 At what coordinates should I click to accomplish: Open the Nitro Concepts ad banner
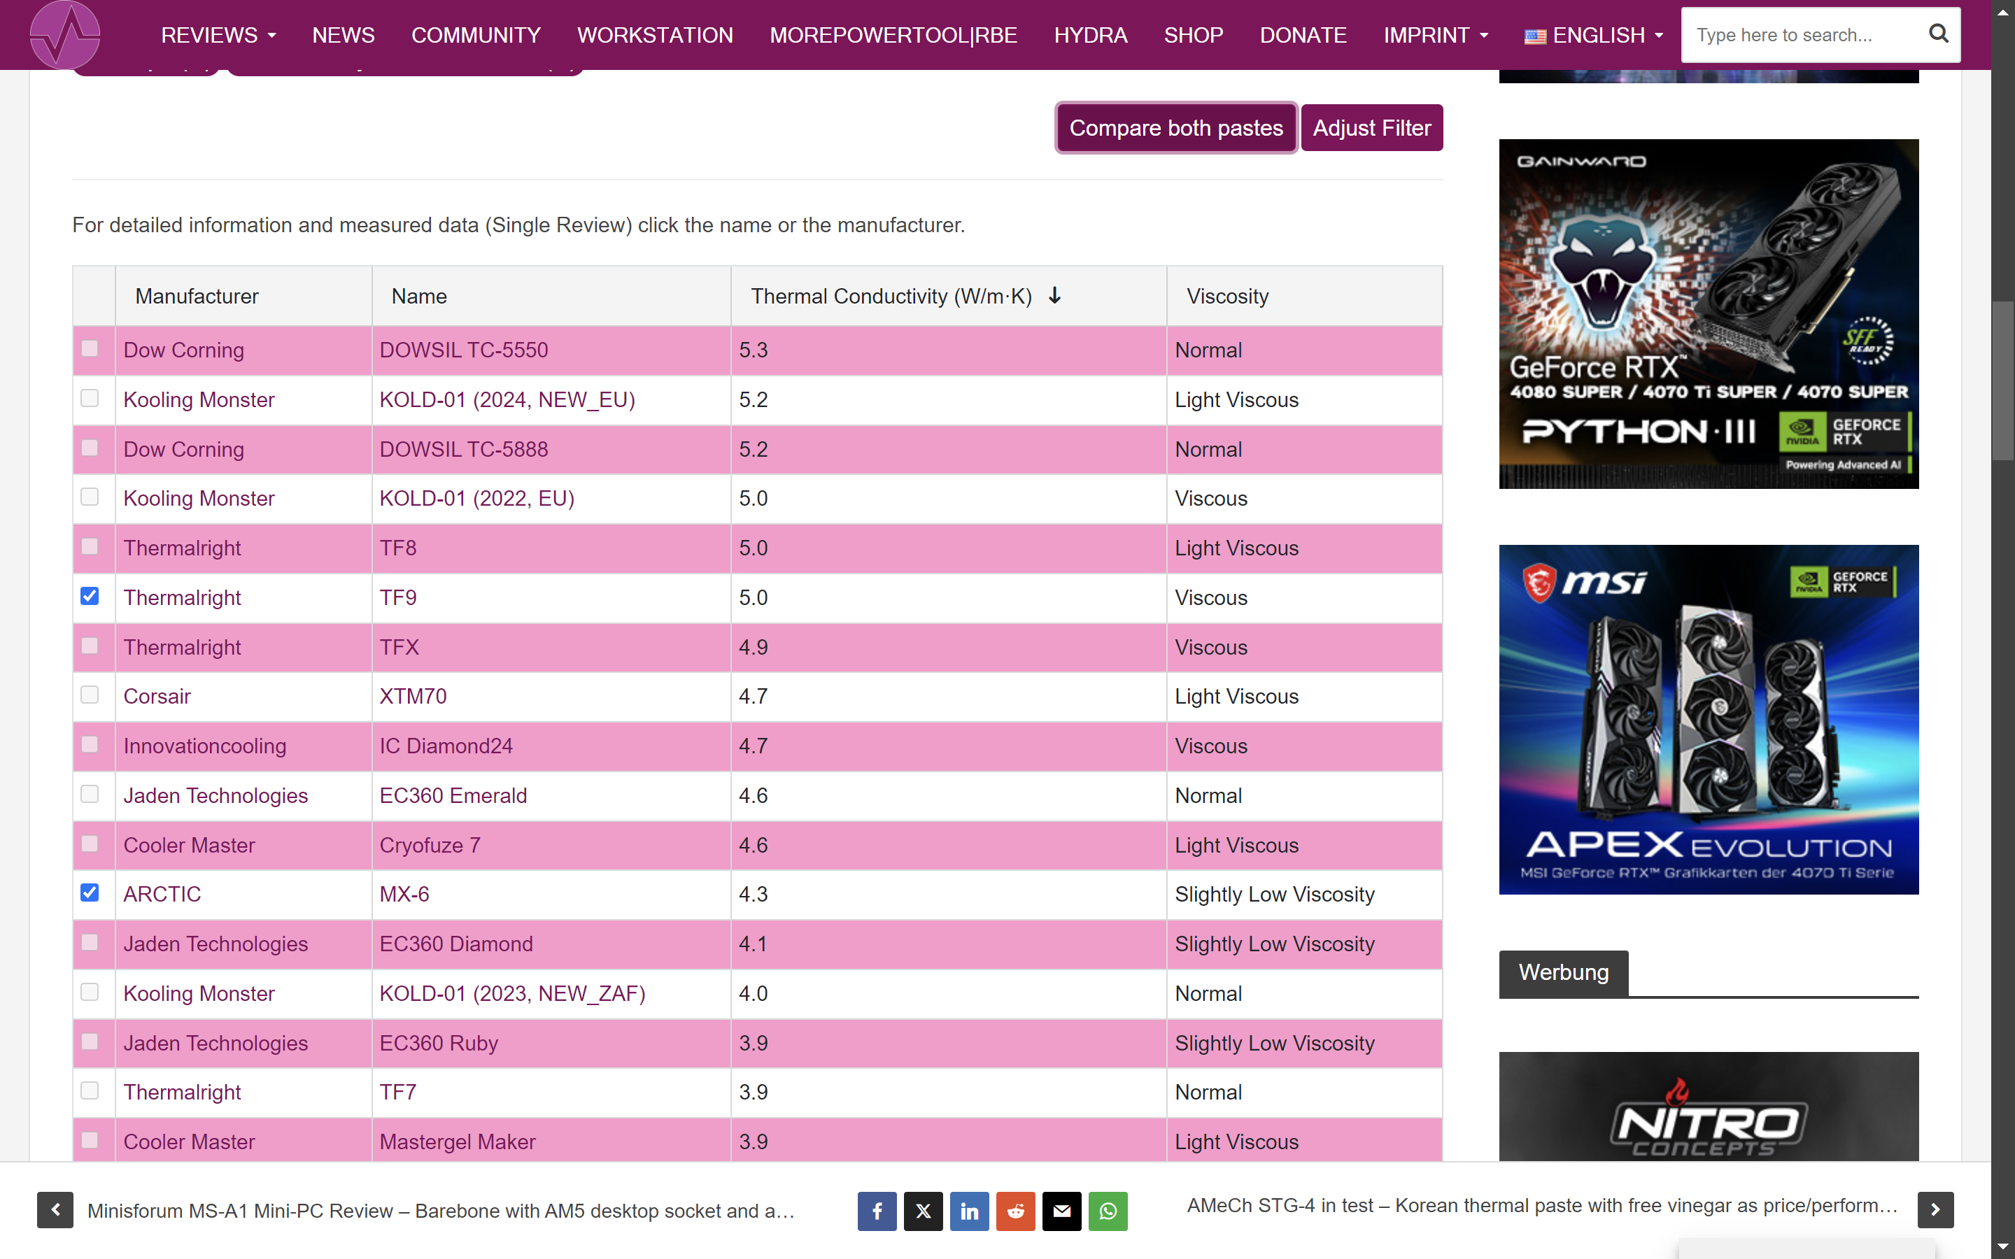[1709, 1107]
